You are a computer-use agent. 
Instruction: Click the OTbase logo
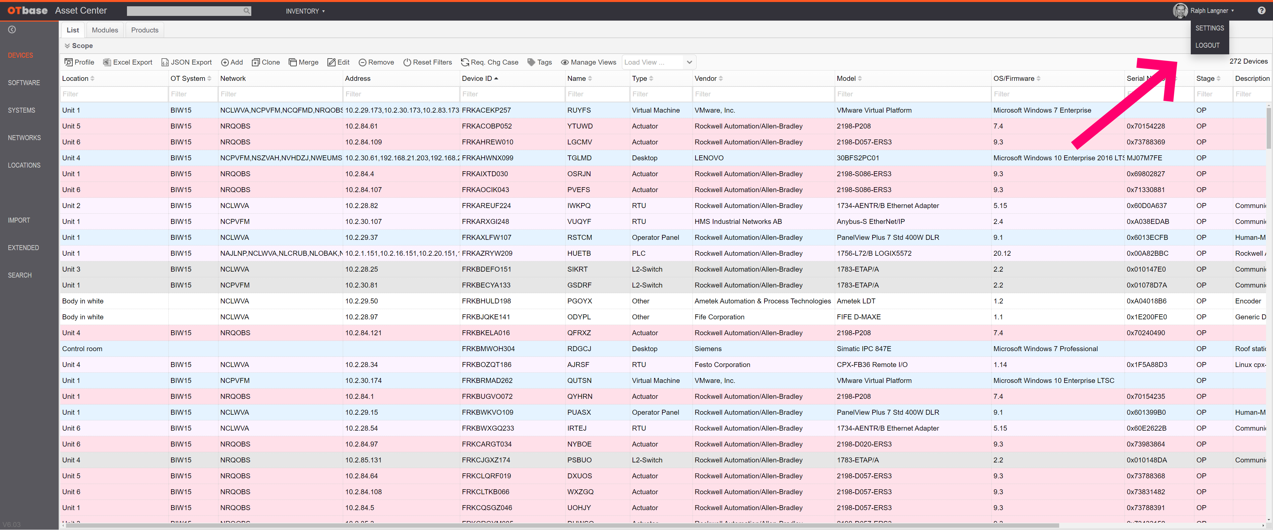tap(28, 10)
